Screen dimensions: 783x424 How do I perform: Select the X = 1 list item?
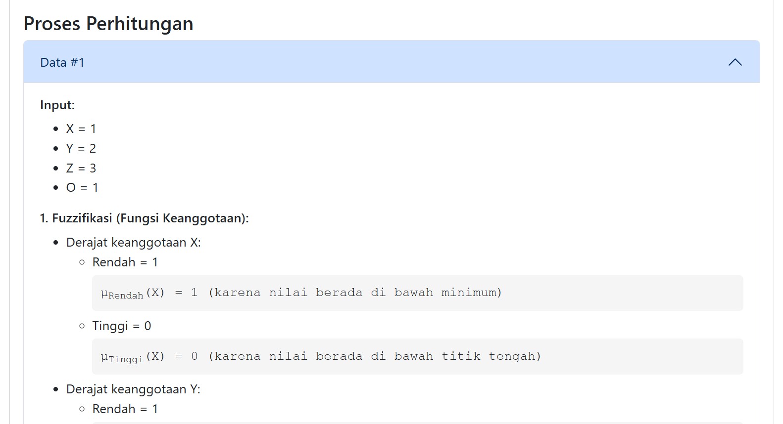(81, 128)
